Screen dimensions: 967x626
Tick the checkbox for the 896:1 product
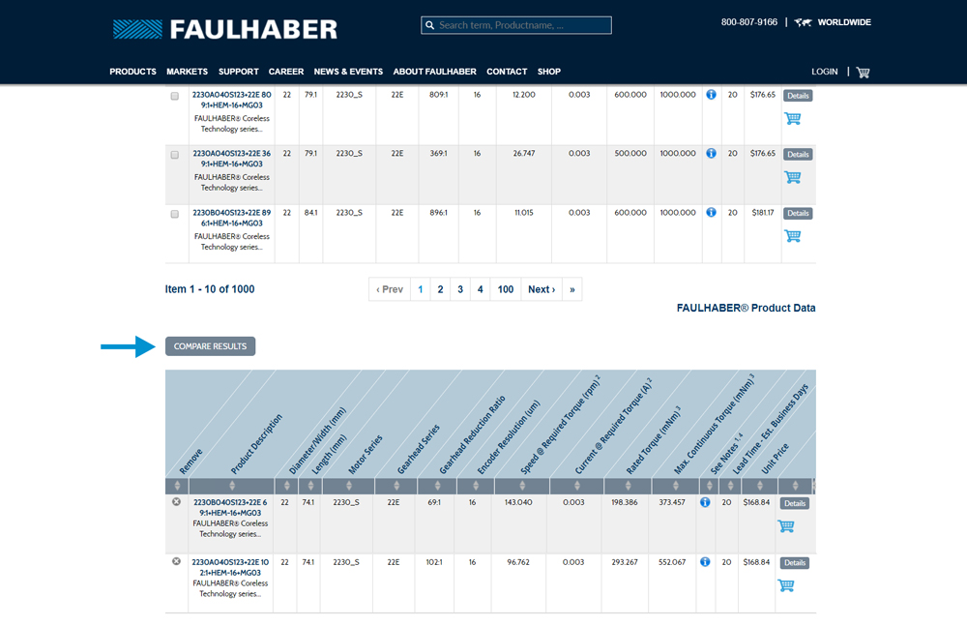pyautogui.click(x=175, y=214)
